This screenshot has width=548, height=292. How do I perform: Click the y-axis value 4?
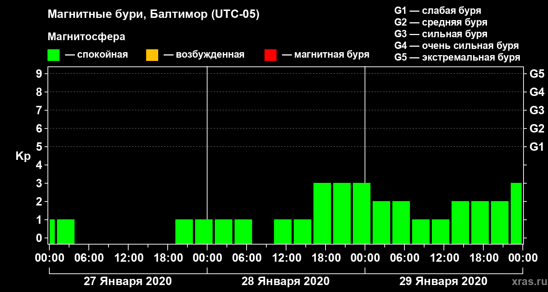click(x=40, y=165)
